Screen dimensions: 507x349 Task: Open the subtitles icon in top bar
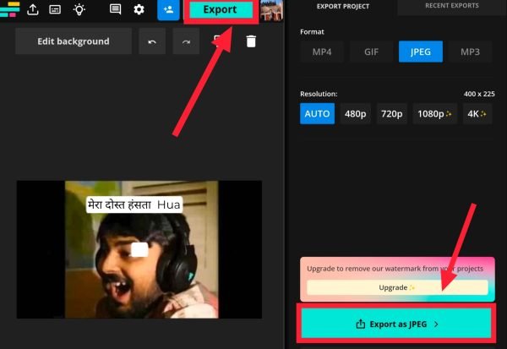(55, 10)
